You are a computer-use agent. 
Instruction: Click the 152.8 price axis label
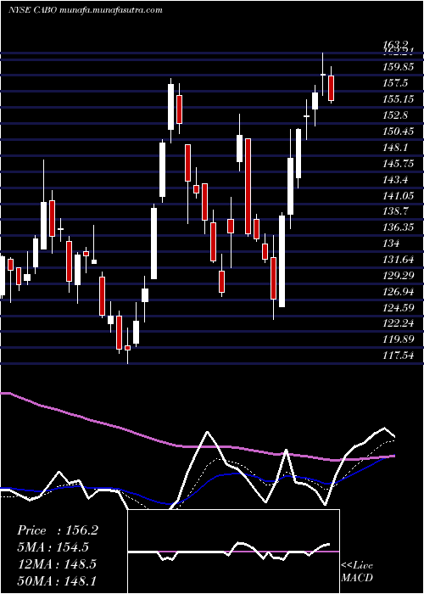395,115
